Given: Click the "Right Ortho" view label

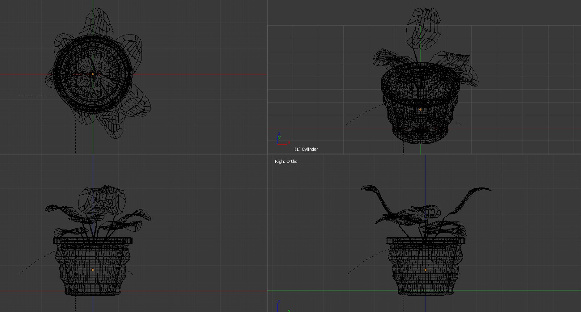Looking at the screenshot, I should click(x=286, y=161).
